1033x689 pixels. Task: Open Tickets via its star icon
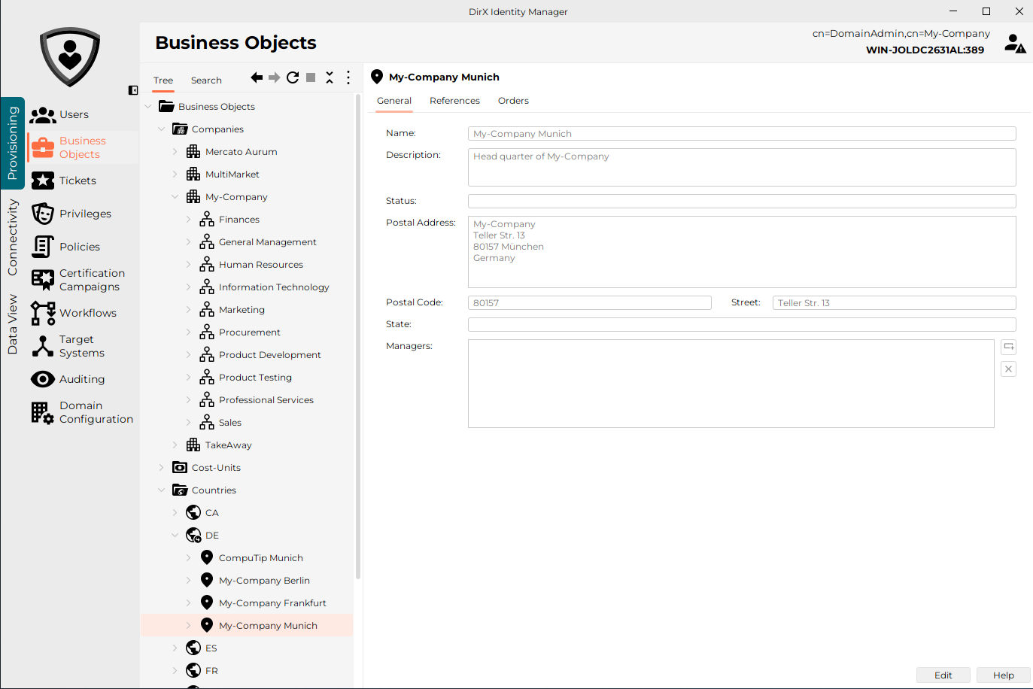coord(43,181)
